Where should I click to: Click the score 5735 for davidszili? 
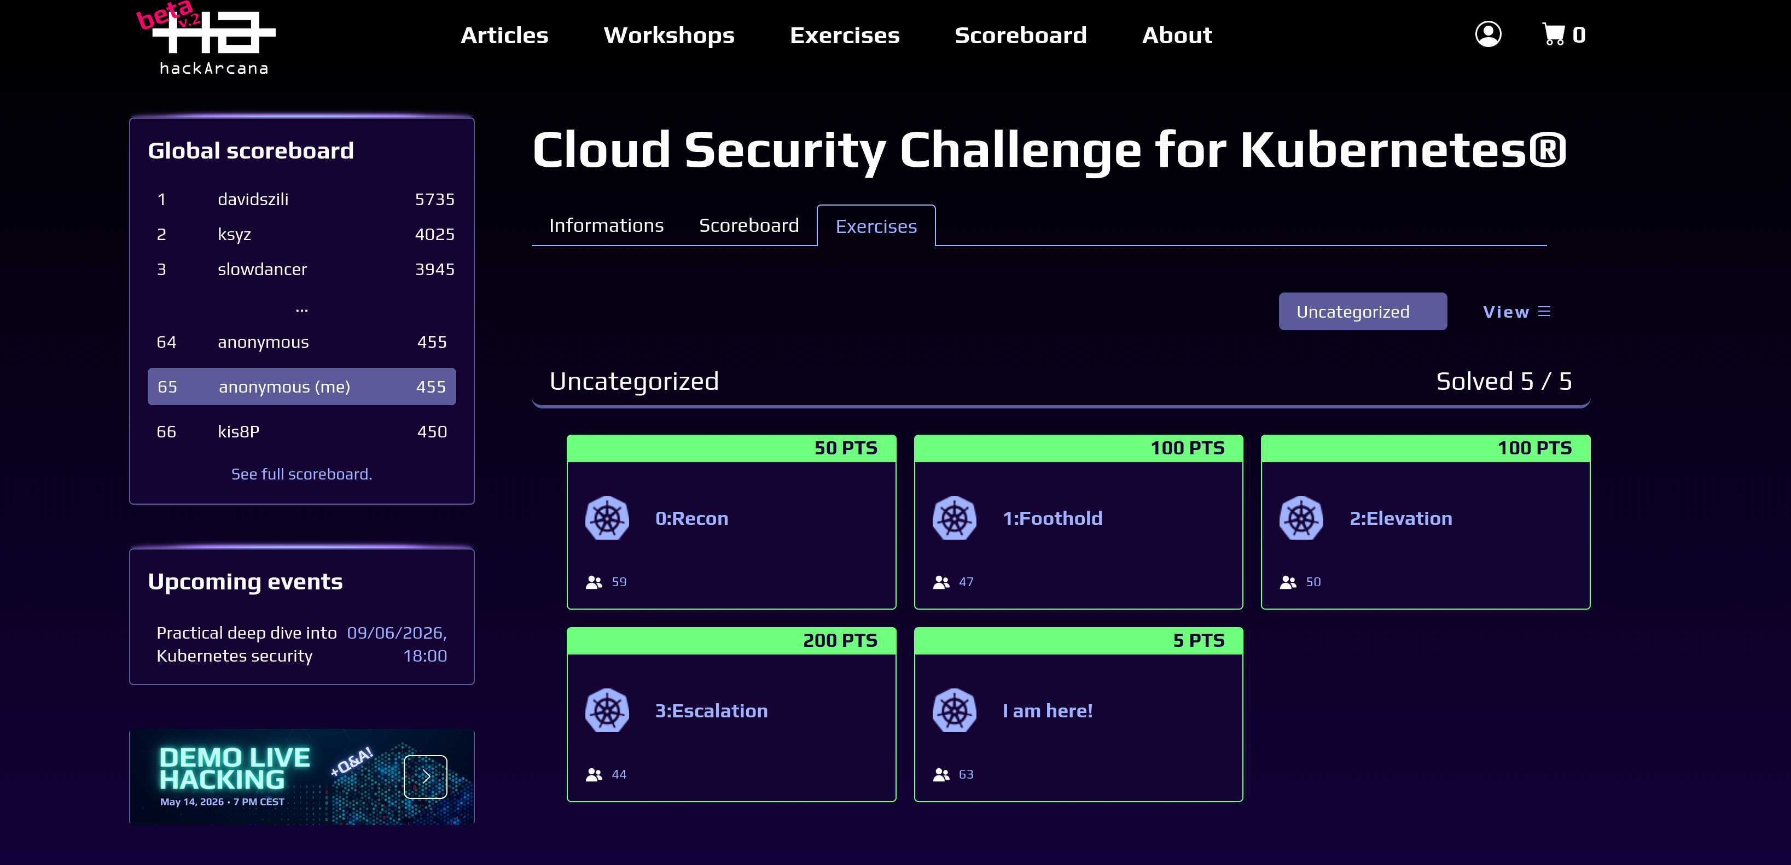(434, 200)
